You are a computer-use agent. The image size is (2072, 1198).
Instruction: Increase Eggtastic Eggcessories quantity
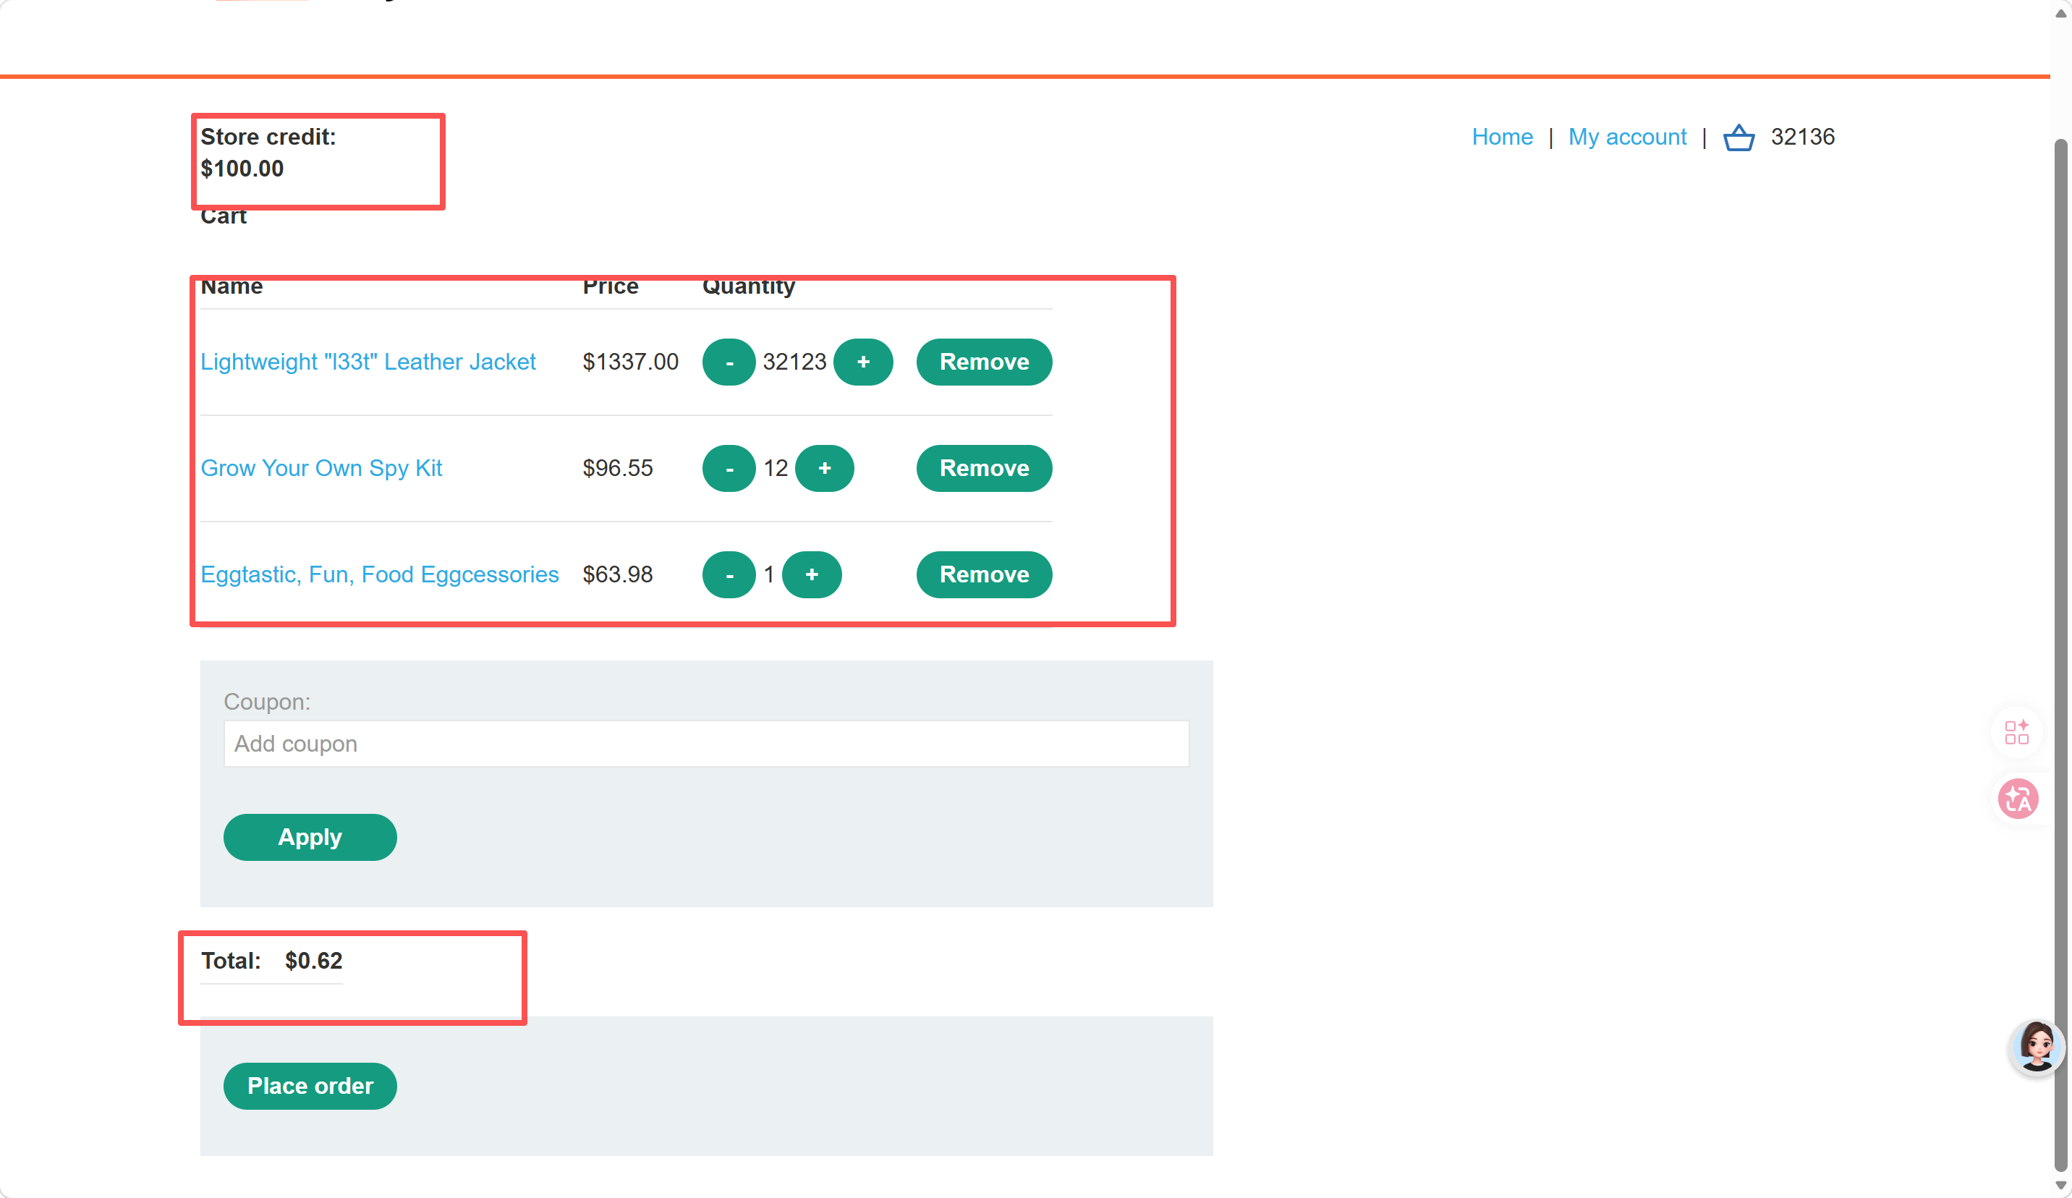coord(812,574)
